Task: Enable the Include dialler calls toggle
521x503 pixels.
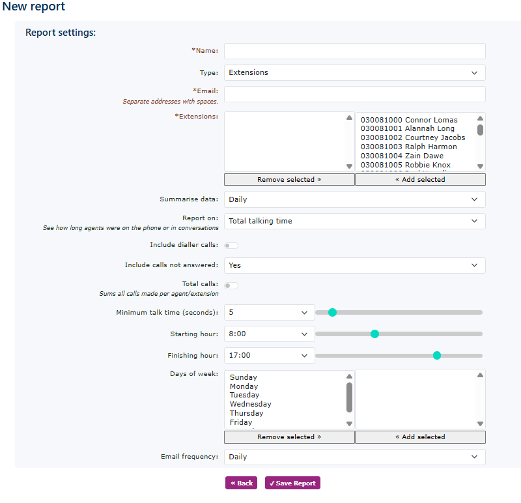Action: [x=231, y=246]
